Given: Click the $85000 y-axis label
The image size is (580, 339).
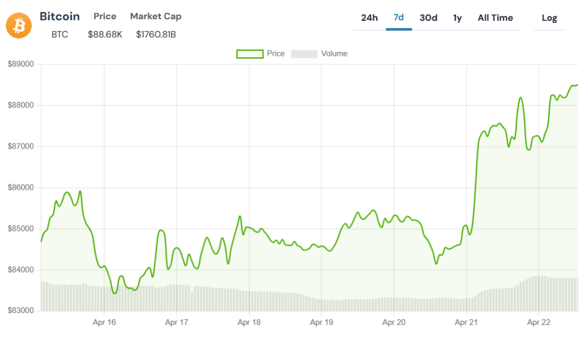Looking at the screenshot, I should click(21, 229).
